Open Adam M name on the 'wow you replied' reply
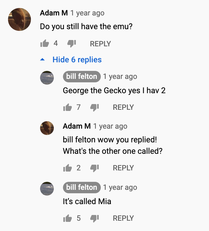209x231 pixels. (77, 126)
